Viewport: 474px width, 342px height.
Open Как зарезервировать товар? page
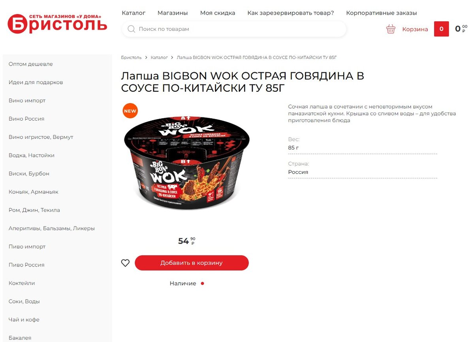click(291, 13)
